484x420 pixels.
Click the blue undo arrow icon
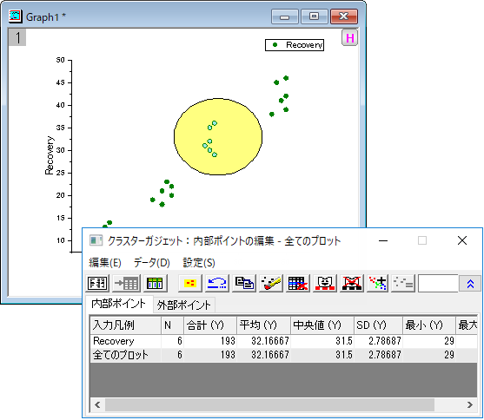coord(217,283)
